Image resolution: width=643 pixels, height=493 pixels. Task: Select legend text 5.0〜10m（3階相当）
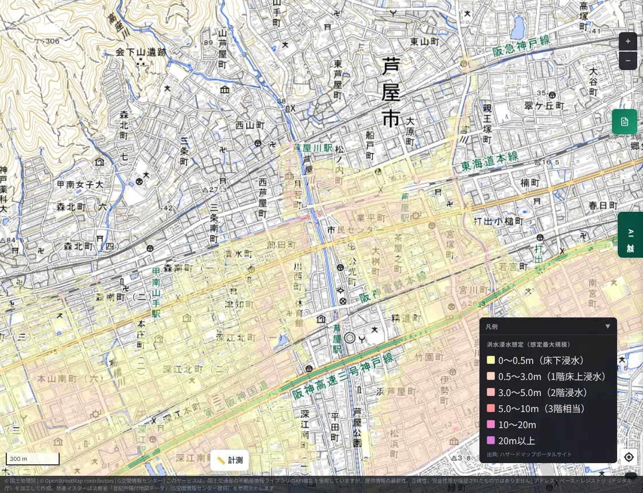542,409
